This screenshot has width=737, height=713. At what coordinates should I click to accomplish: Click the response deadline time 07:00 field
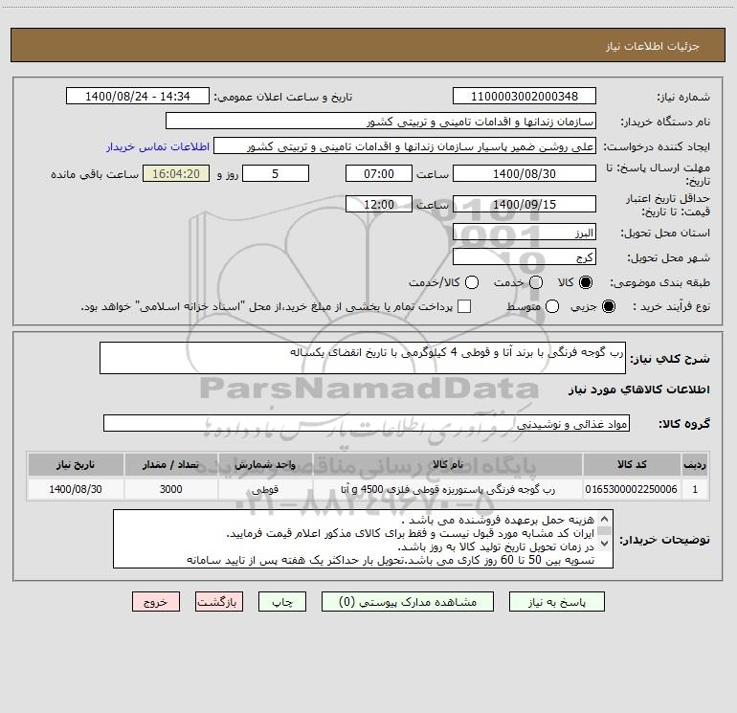pos(379,173)
